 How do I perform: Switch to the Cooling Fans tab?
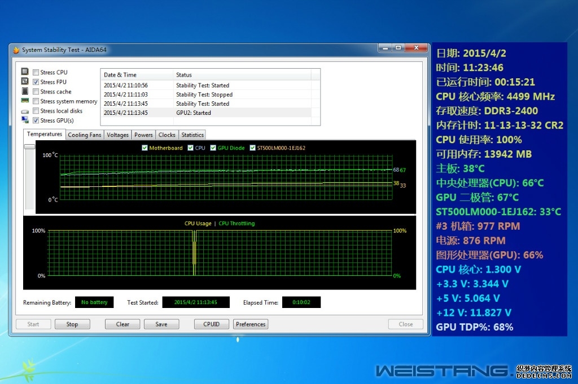point(85,135)
